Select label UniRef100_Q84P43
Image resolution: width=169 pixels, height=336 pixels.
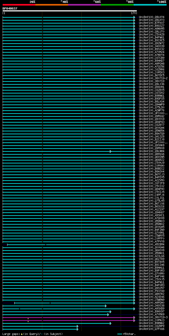tap(152, 122)
